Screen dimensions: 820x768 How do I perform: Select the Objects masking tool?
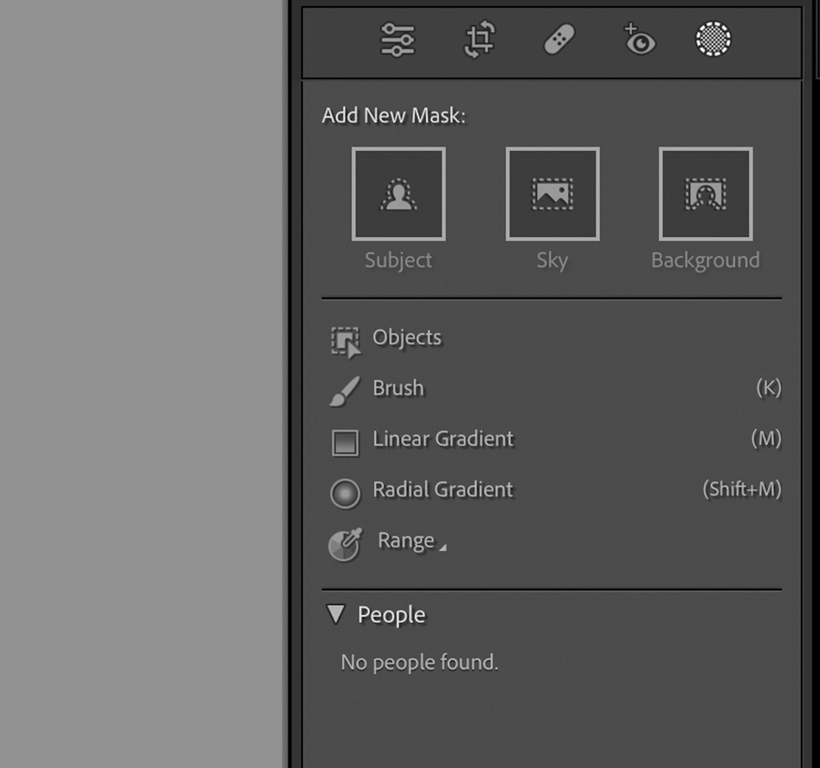click(x=406, y=338)
